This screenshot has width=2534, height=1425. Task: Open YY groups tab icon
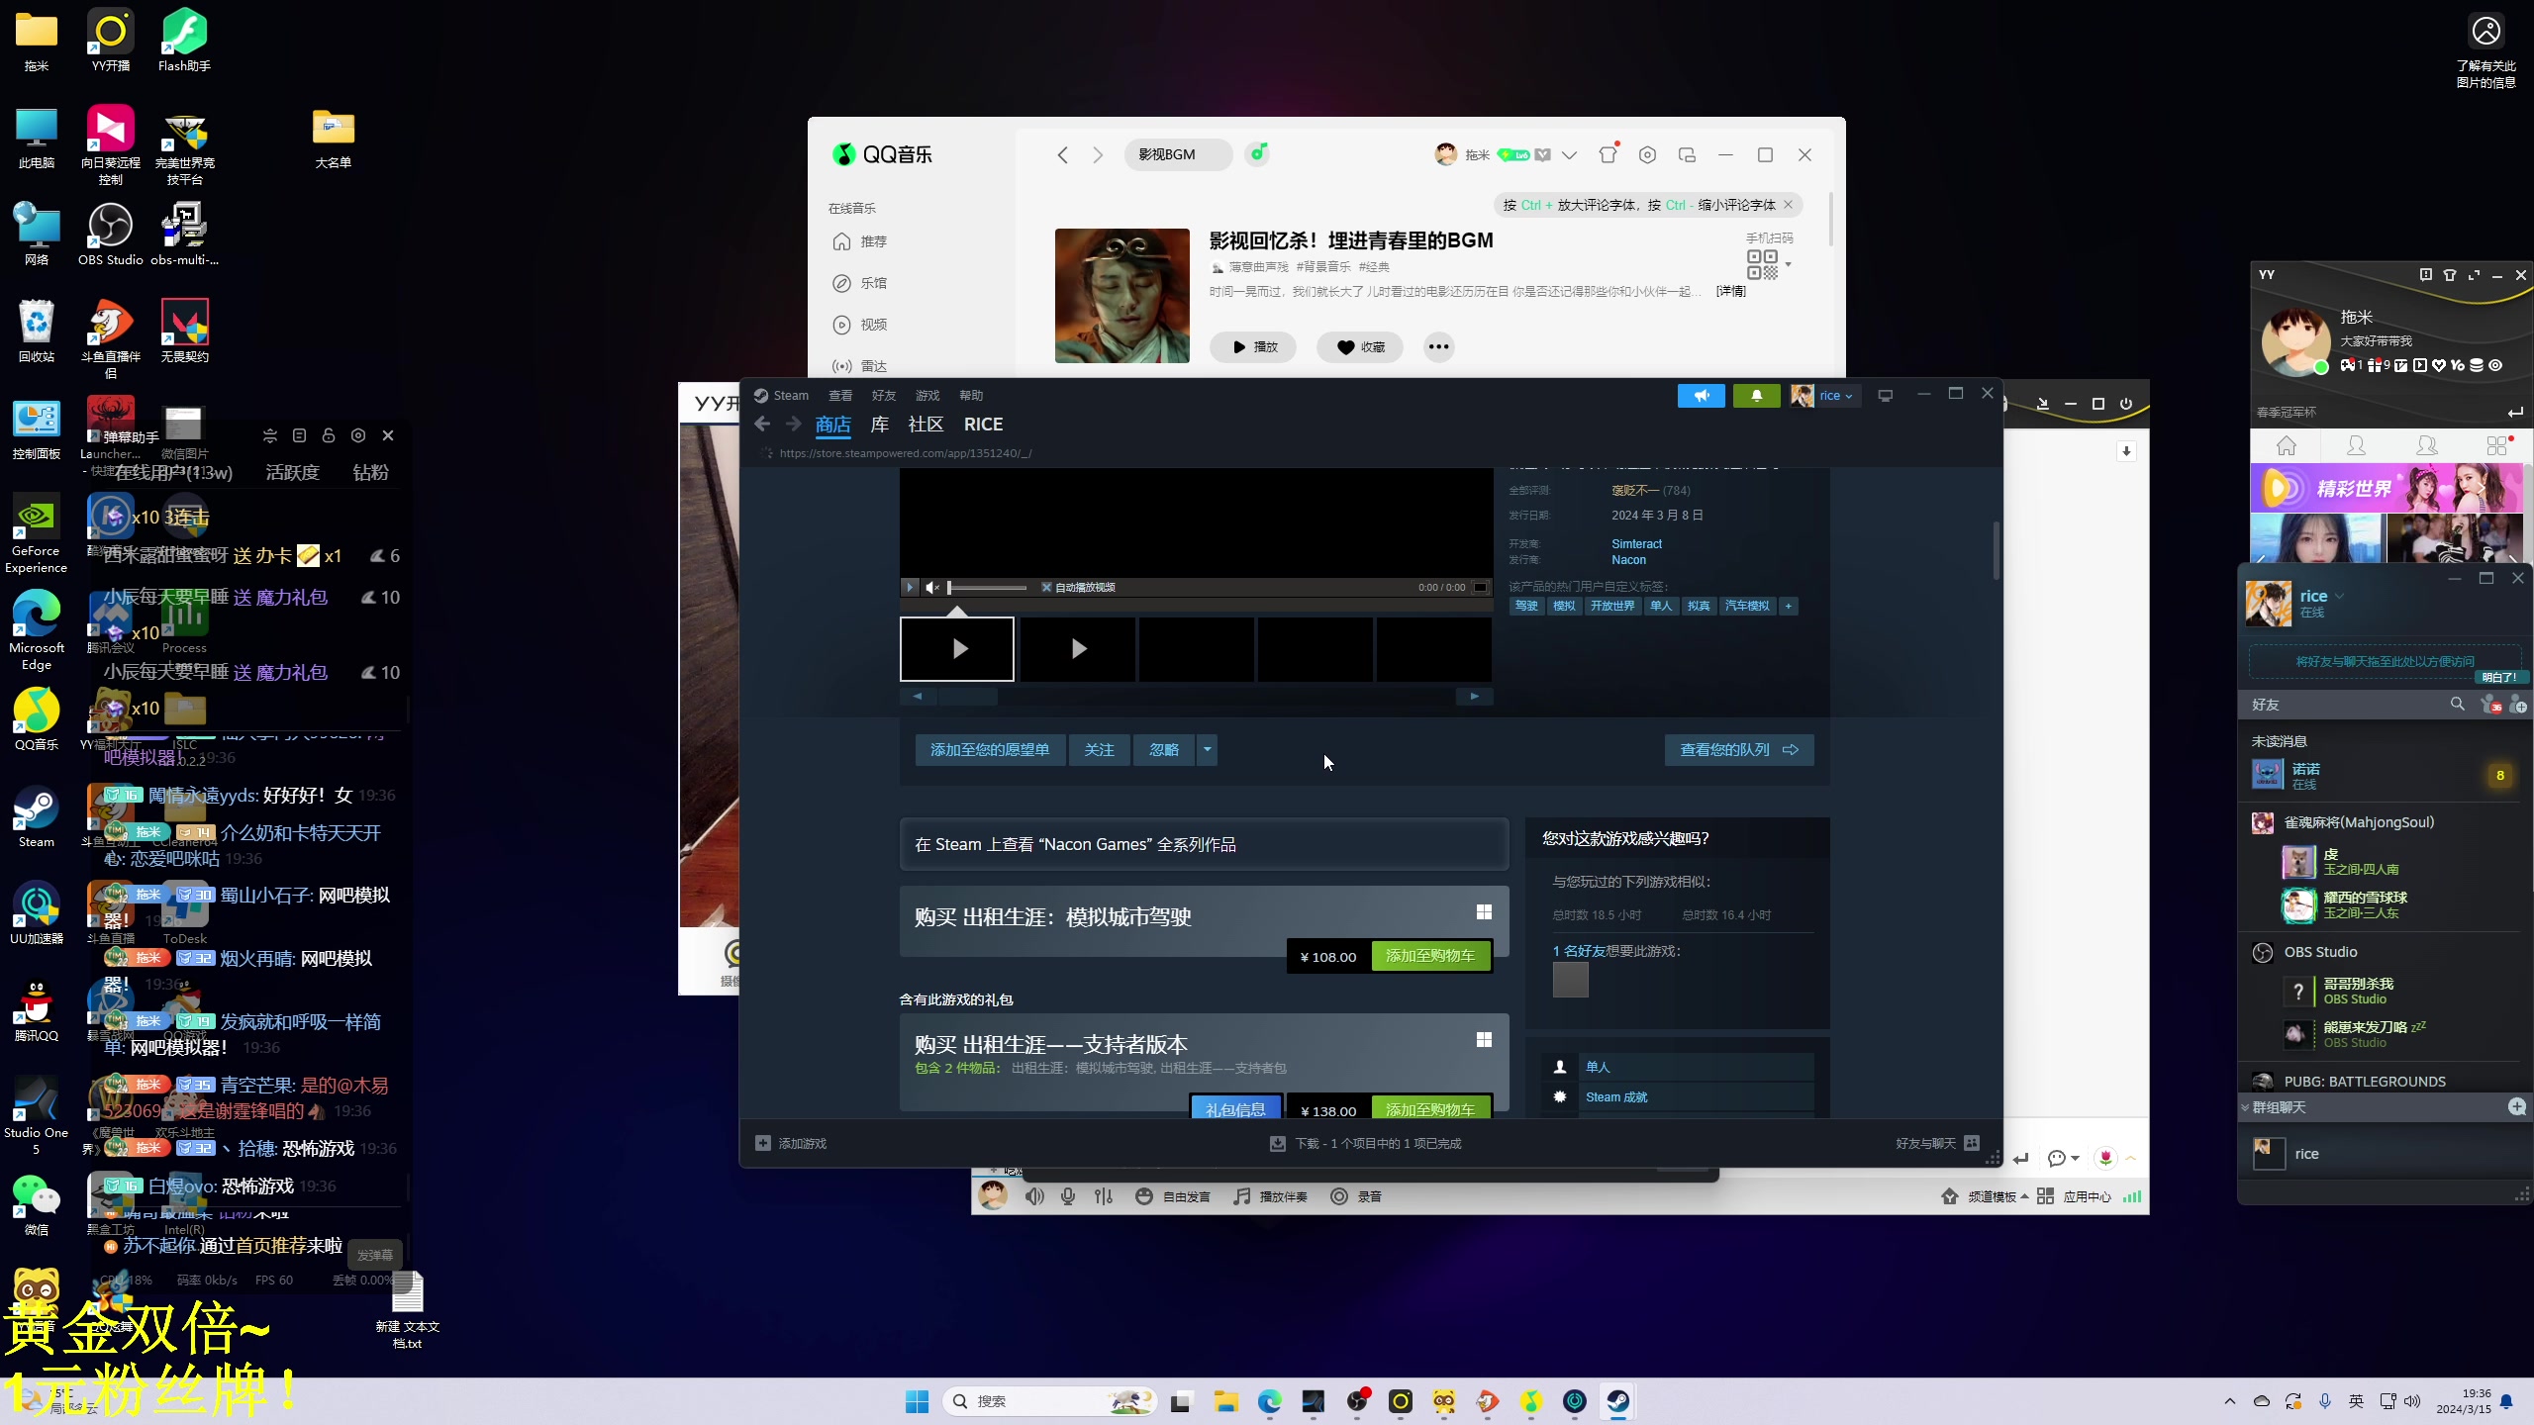[2427, 445]
